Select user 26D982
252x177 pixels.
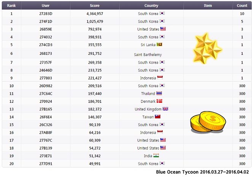point(46,86)
